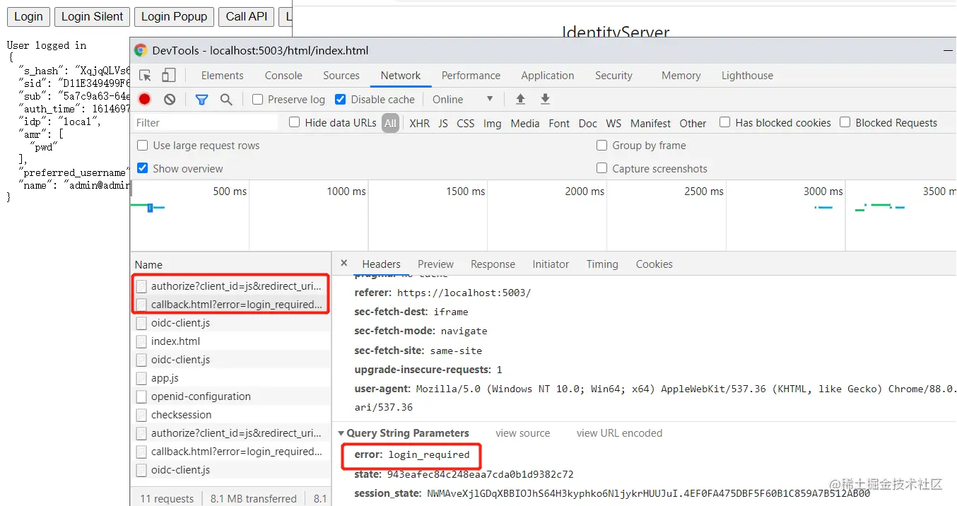Check Hide data URLs checkbox
The width and height of the screenshot is (957, 506).
295,122
